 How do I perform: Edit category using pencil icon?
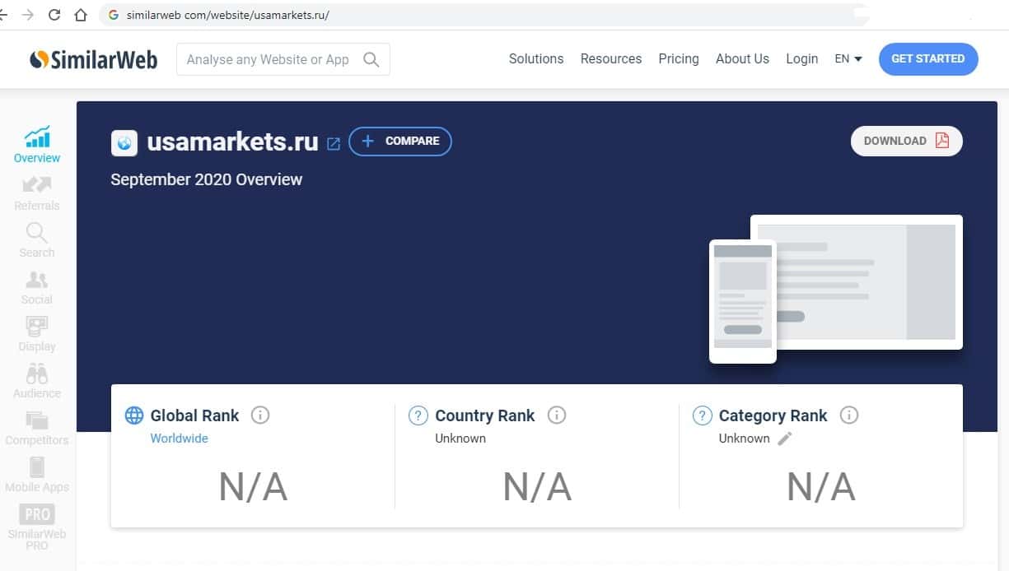click(x=785, y=439)
